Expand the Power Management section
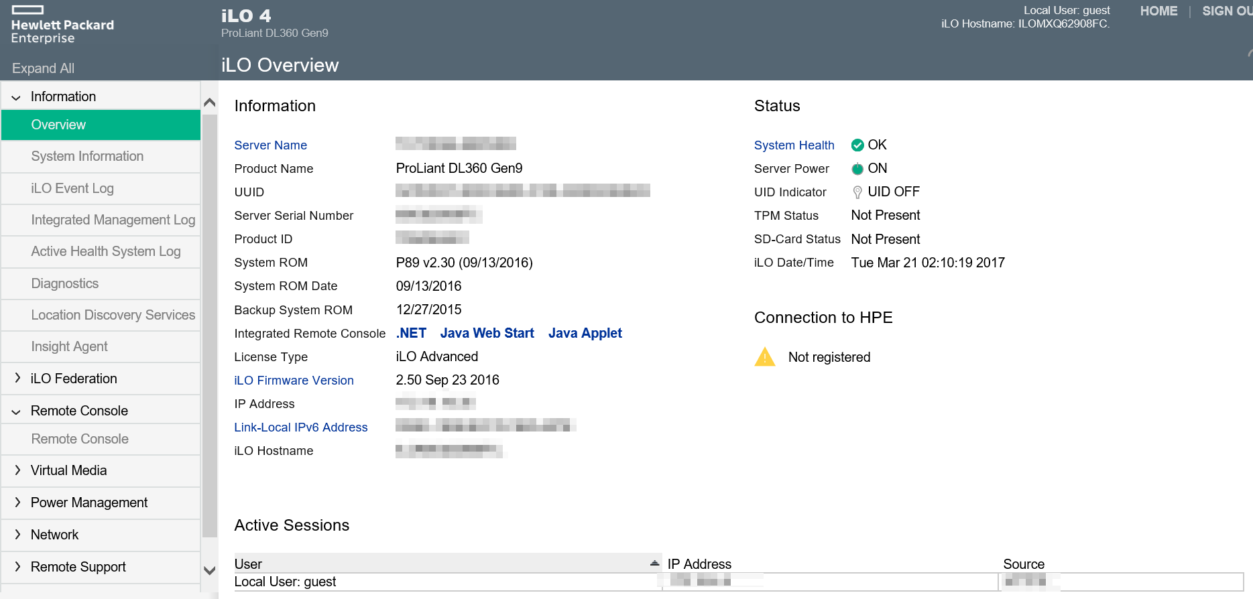The height and width of the screenshot is (599, 1253). pos(17,503)
